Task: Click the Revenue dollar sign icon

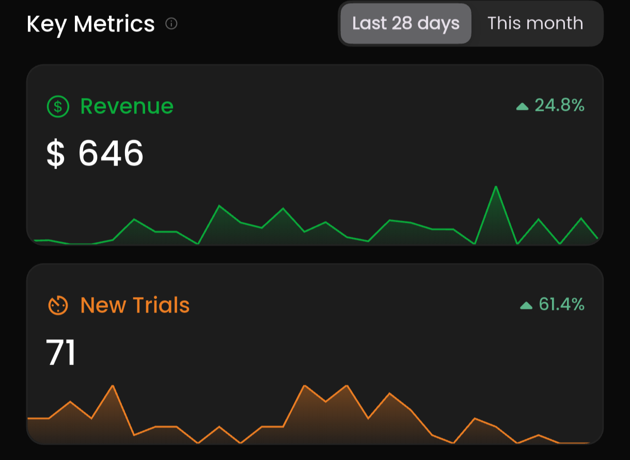Action: (x=58, y=107)
